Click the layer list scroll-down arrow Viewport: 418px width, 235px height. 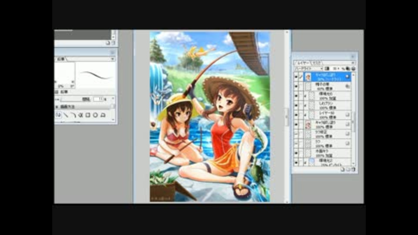[354, 164]
